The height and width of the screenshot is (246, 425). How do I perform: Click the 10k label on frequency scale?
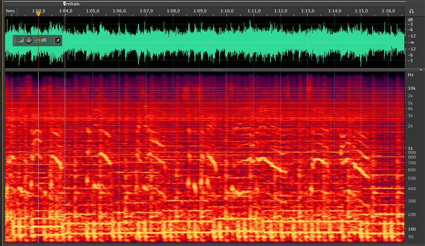coord(411,88)
